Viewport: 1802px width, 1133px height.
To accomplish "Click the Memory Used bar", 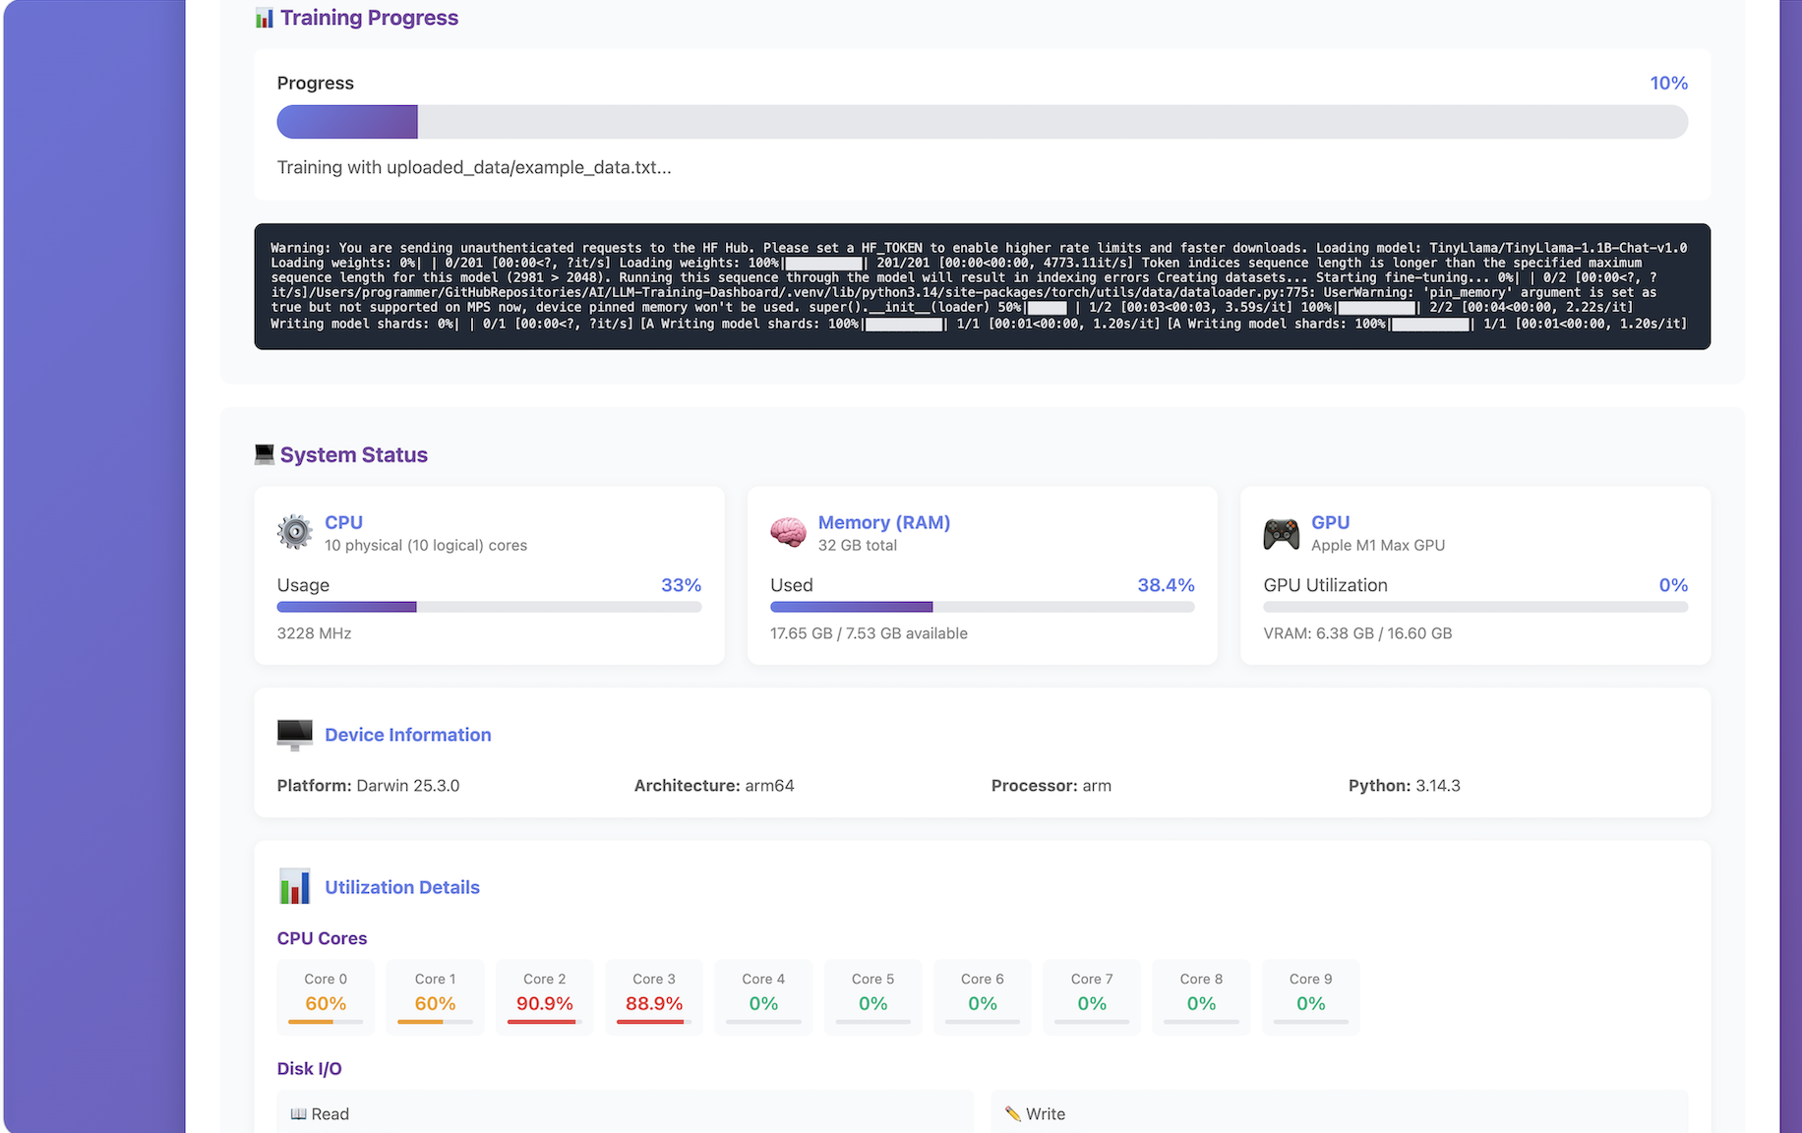I will point(982,607).
